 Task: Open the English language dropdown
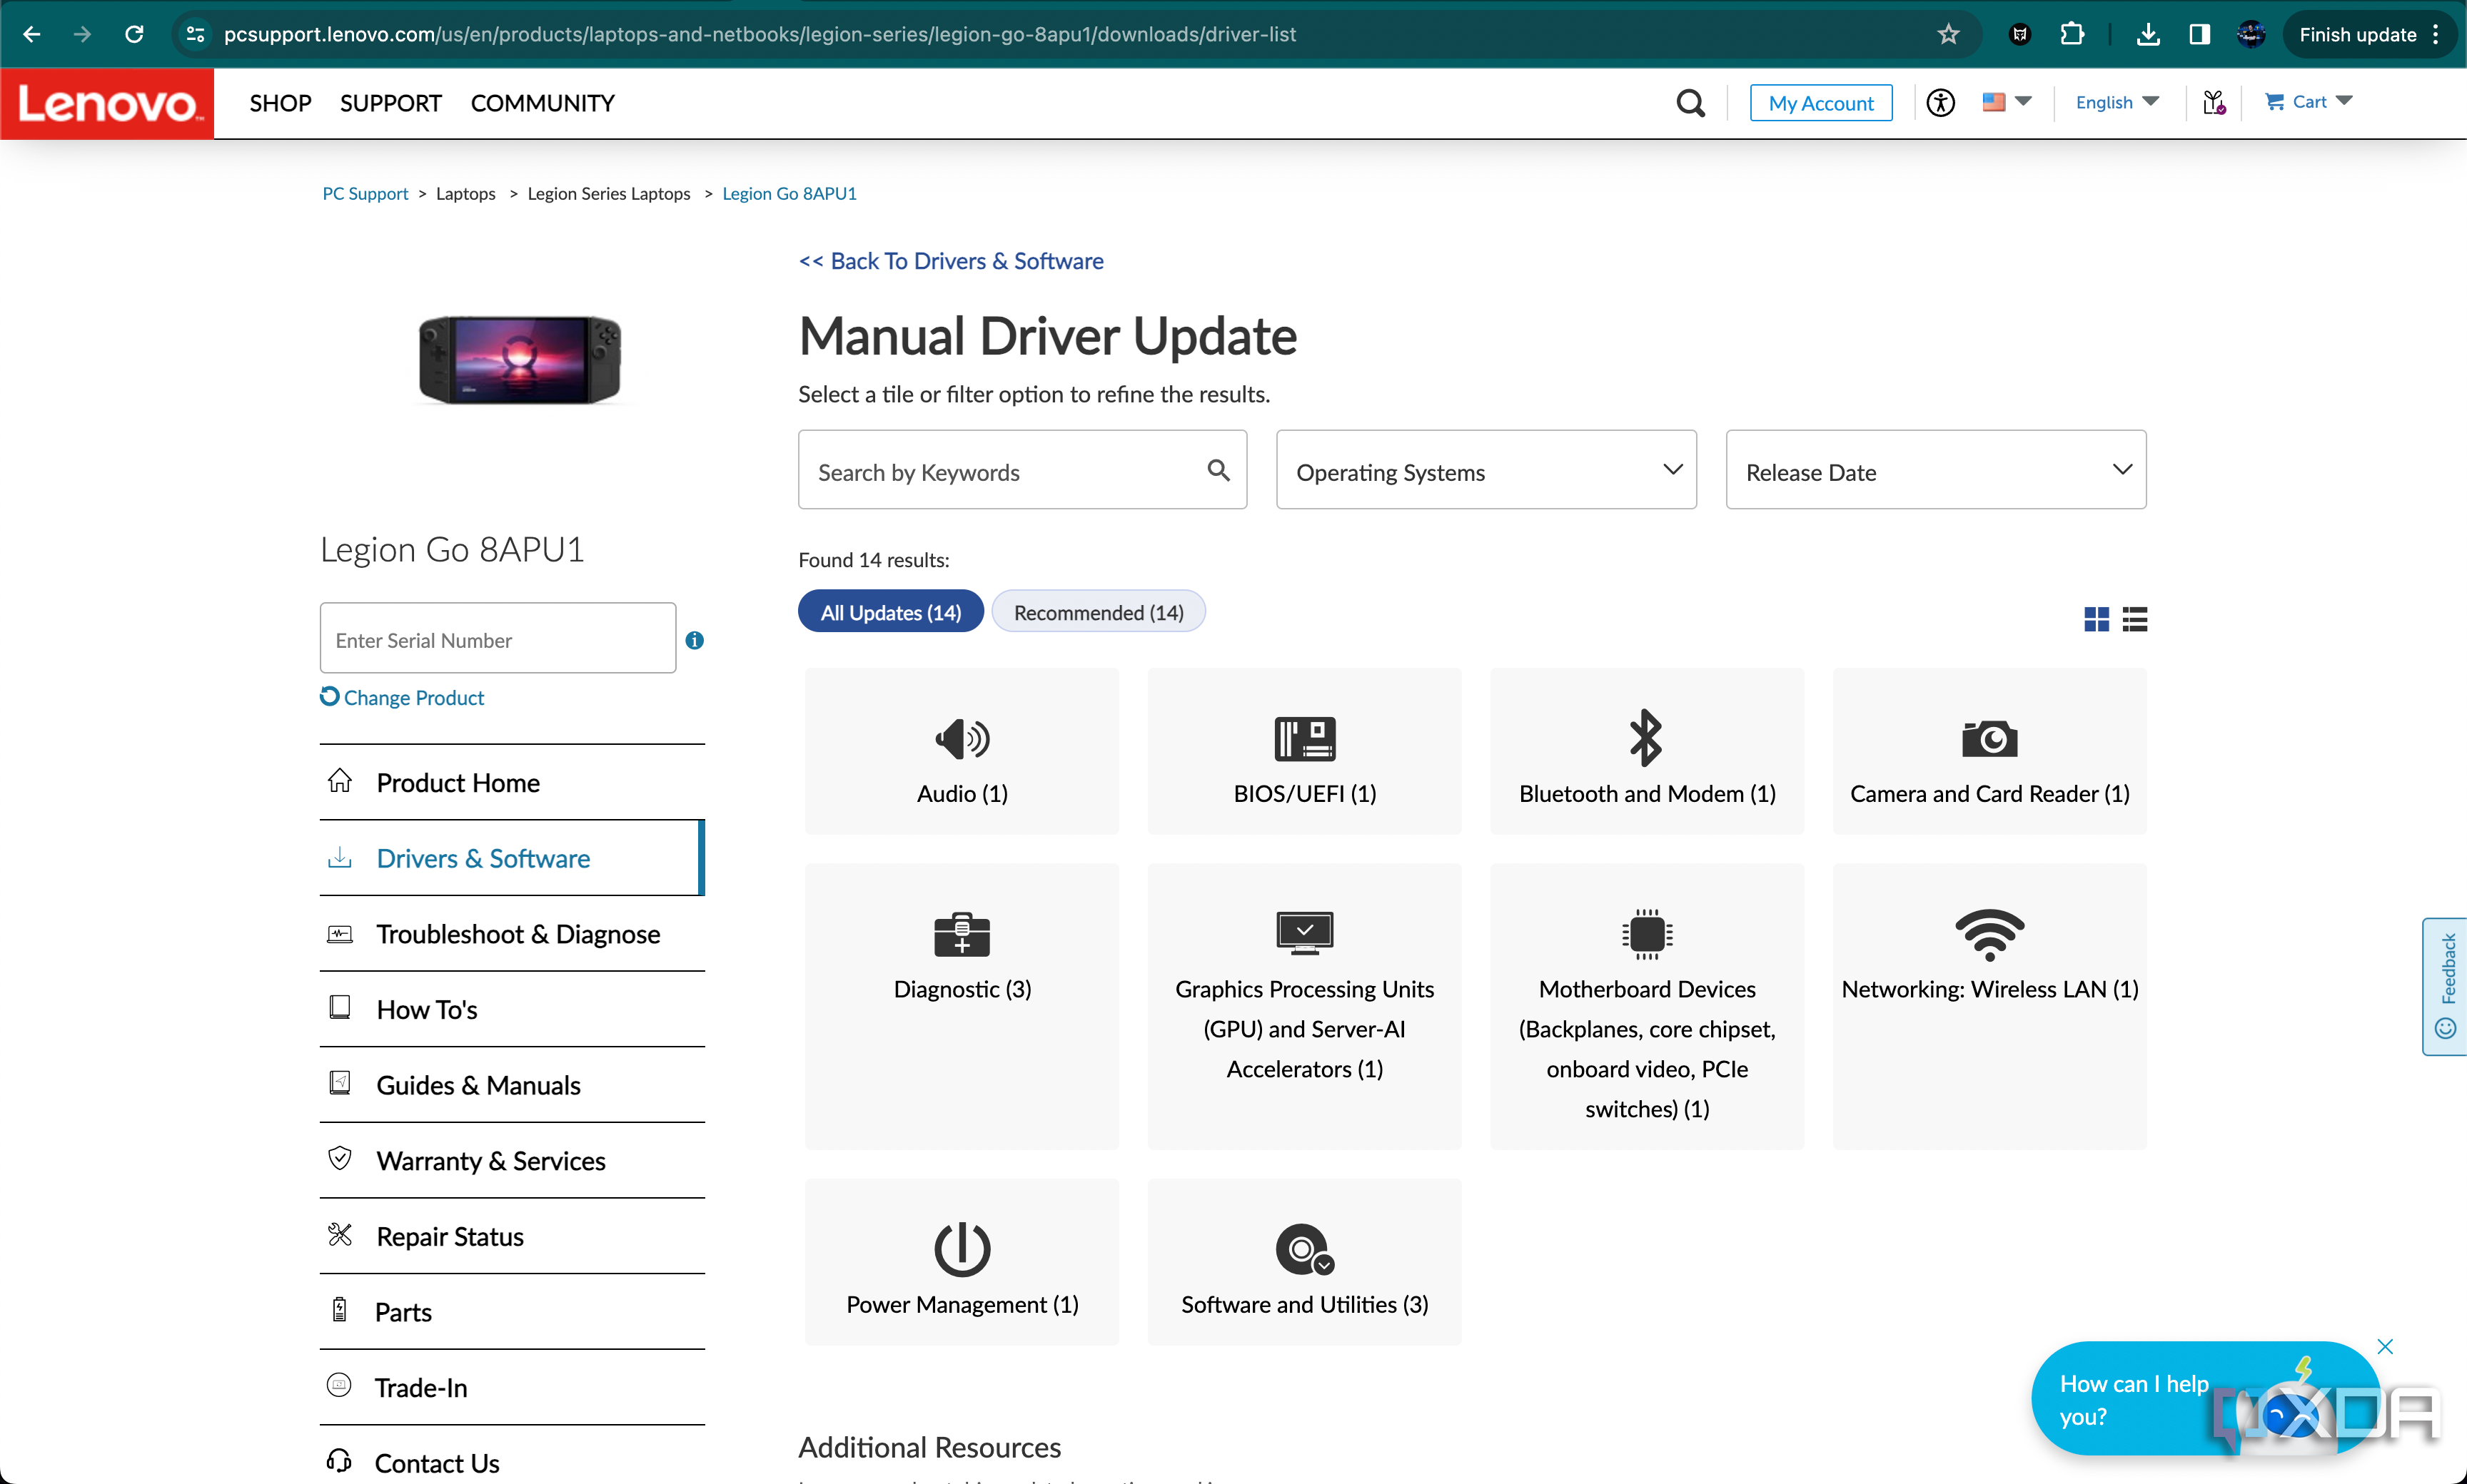tap(2117, 102)
